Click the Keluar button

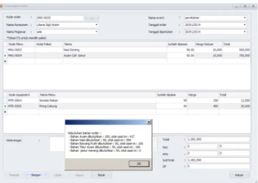(239, 175)
